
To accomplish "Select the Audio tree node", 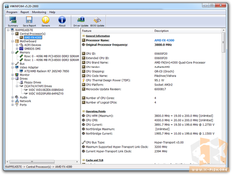I will coord(24,97).
